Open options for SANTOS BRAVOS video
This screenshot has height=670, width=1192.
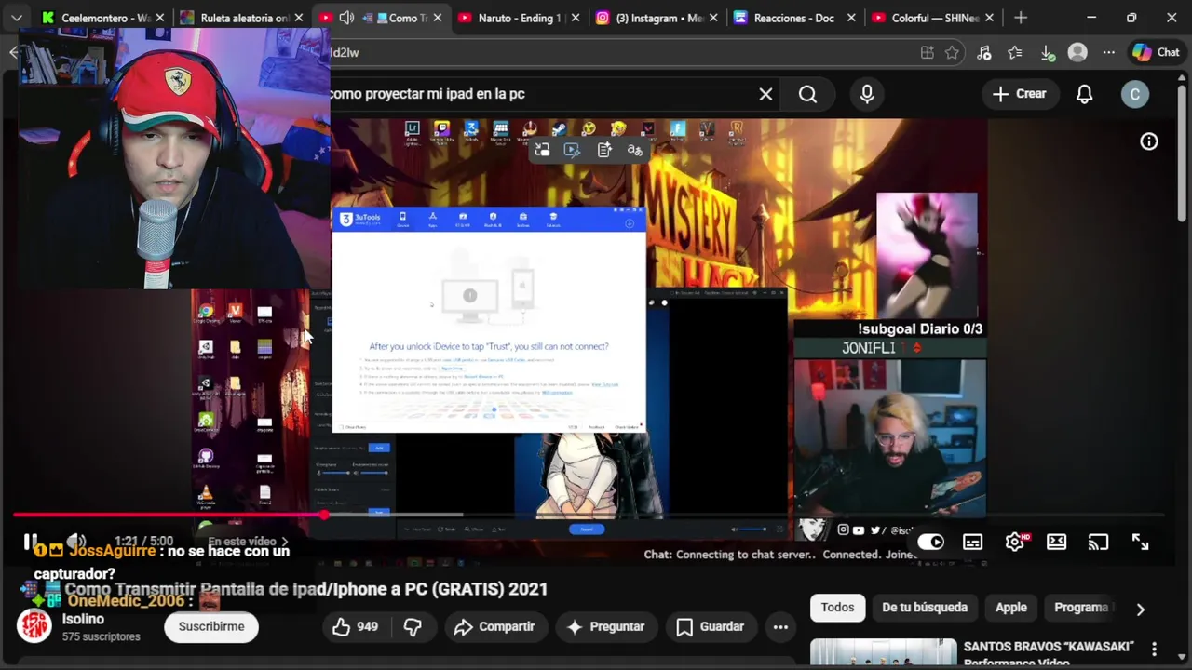pos(1154,649)
